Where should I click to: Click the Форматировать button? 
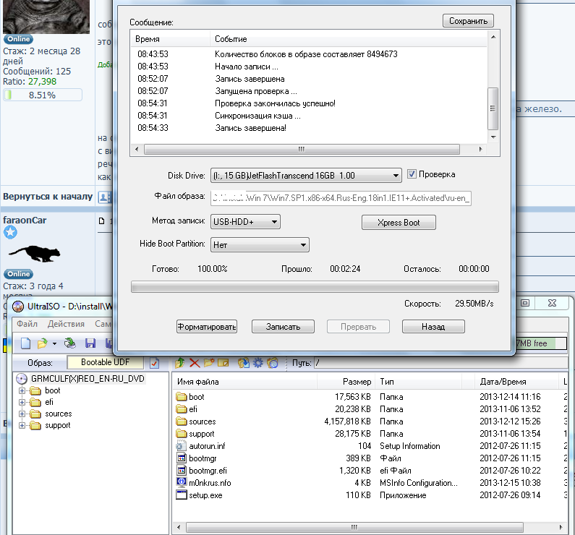coord(207,327)
